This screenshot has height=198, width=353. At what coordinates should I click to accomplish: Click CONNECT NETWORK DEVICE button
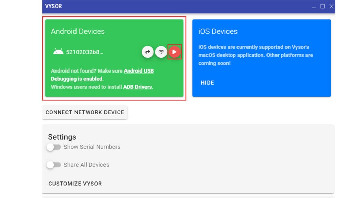pyautogui.click(x=85, y=112)
